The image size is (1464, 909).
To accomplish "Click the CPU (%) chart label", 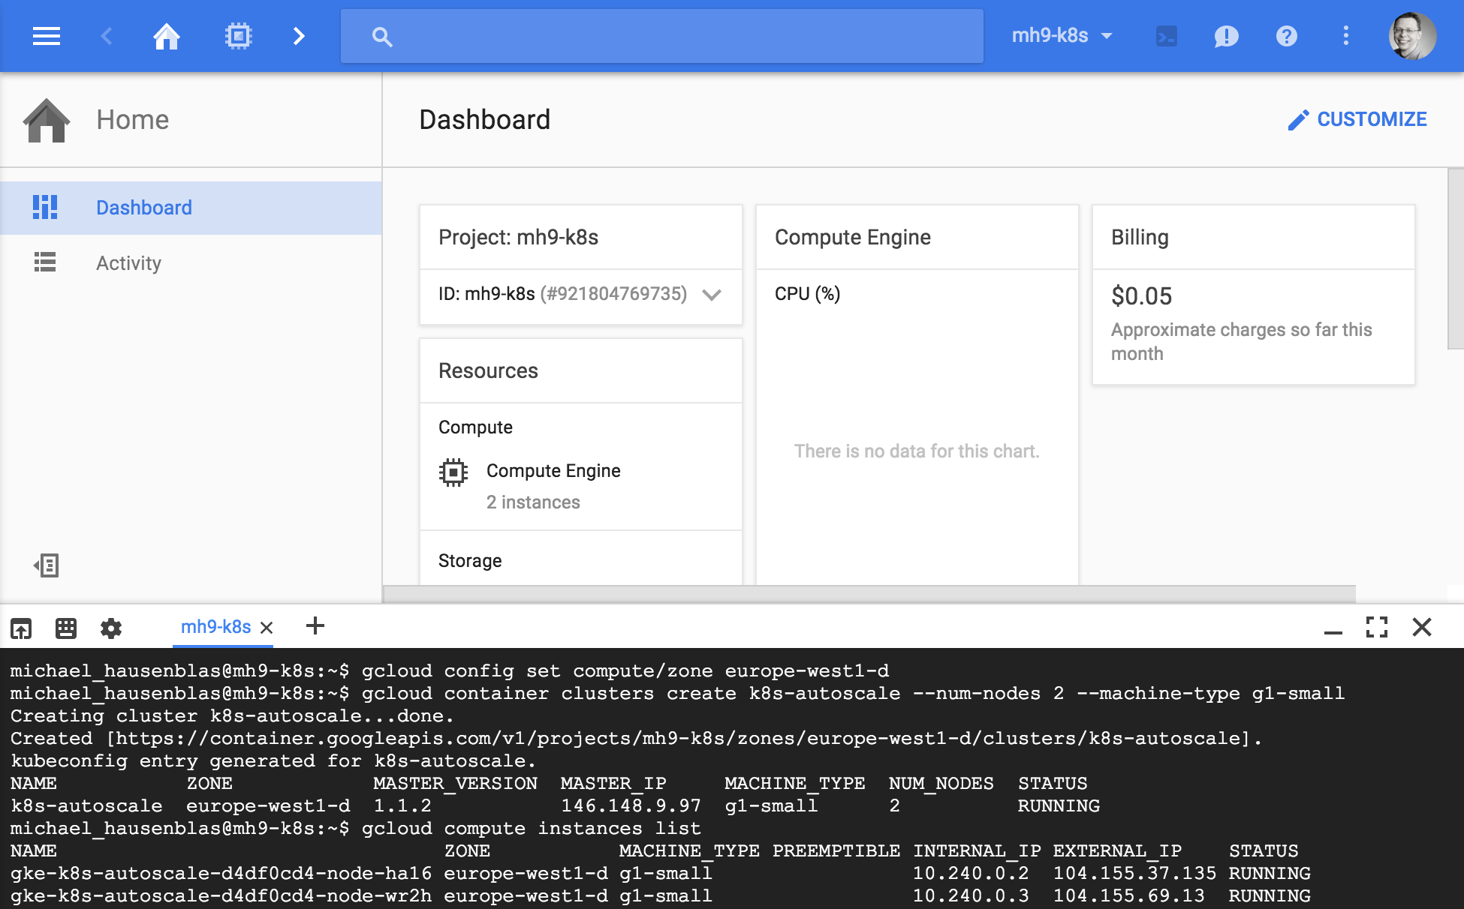I will (x=807, y=294).
